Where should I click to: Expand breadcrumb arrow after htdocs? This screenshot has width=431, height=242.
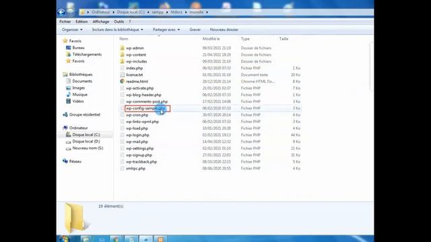click(x=186, y=12)
